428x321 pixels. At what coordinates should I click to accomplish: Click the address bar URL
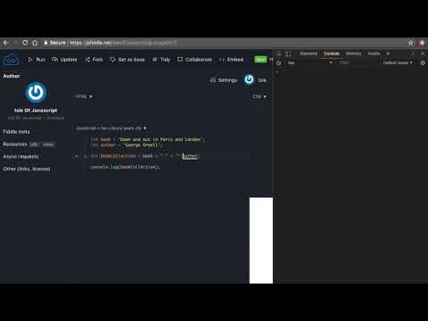click(123, 43)
